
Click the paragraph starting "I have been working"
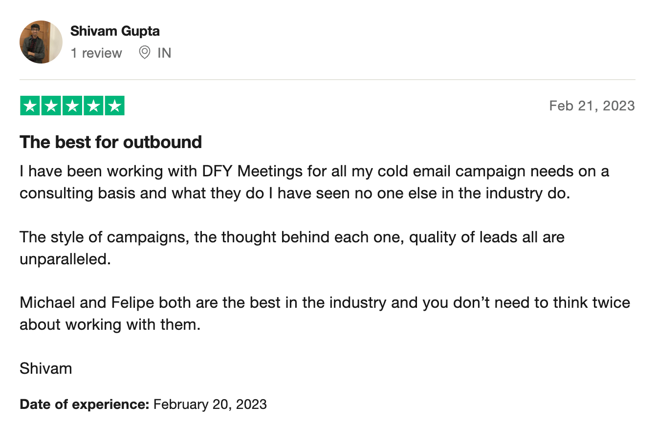pos(313,182)
